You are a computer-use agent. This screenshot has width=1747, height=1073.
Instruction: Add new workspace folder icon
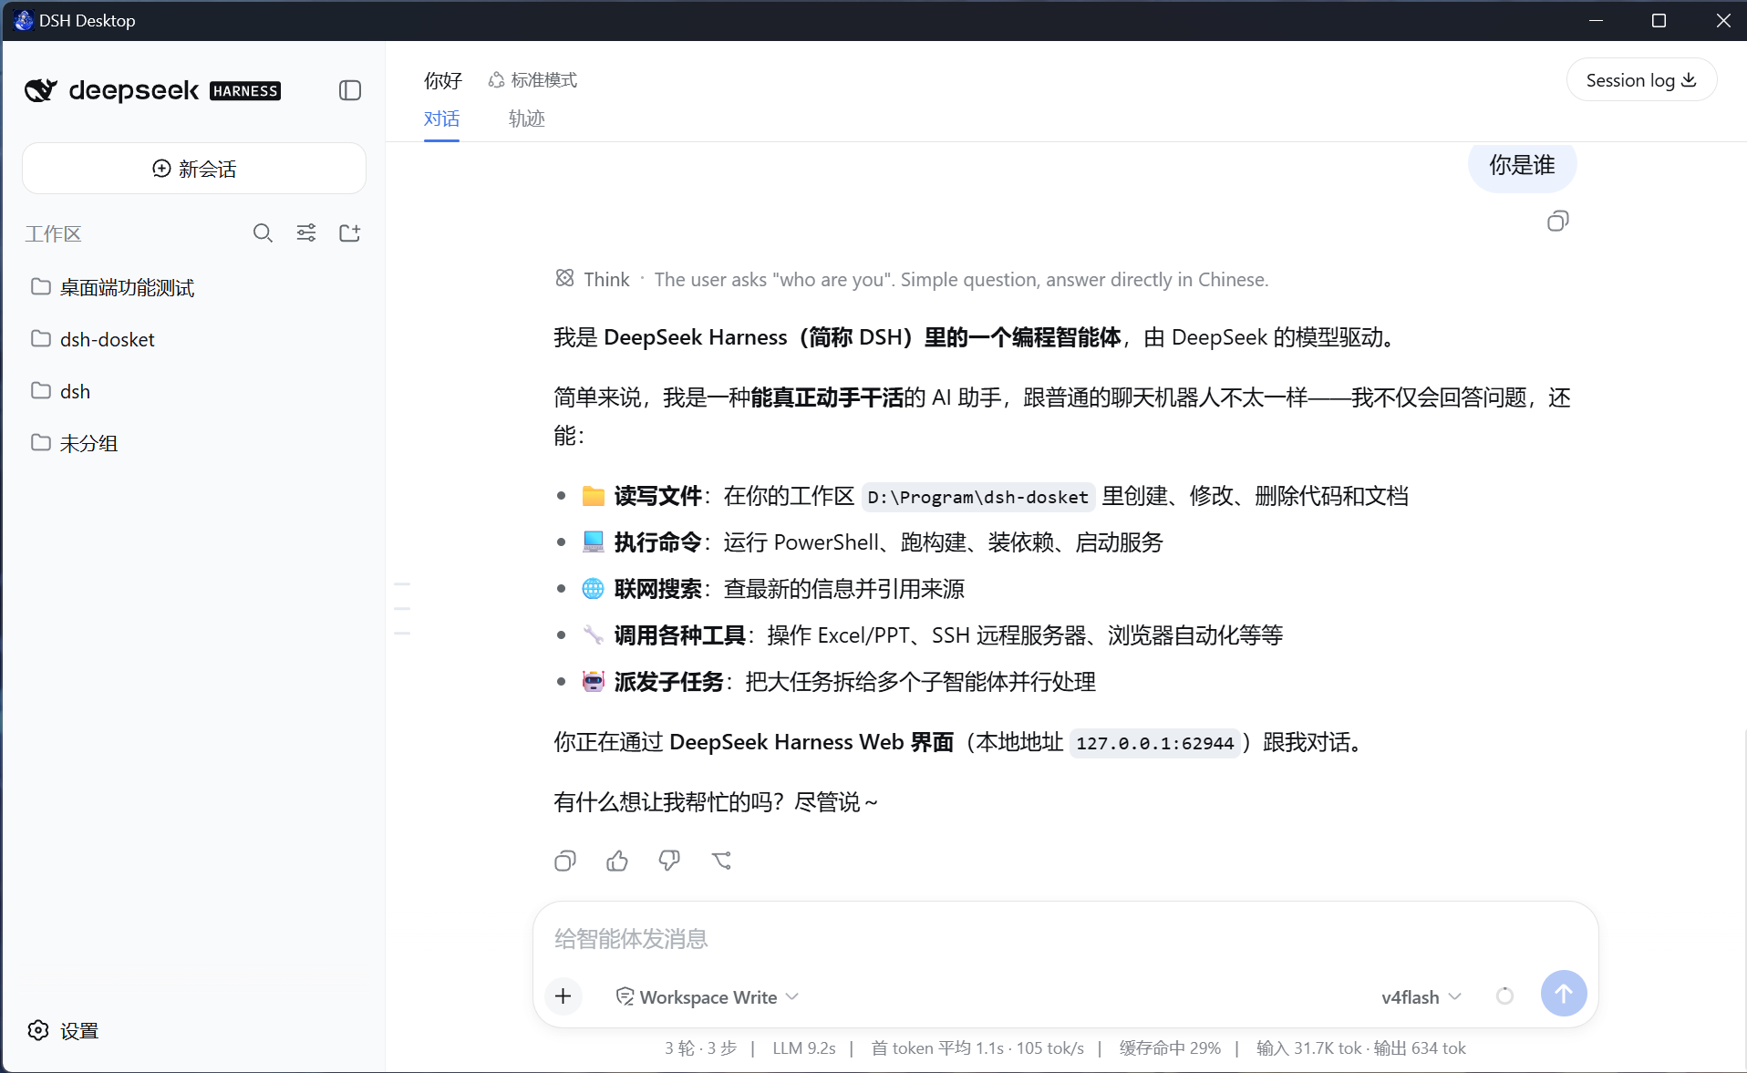coord(350,233)
